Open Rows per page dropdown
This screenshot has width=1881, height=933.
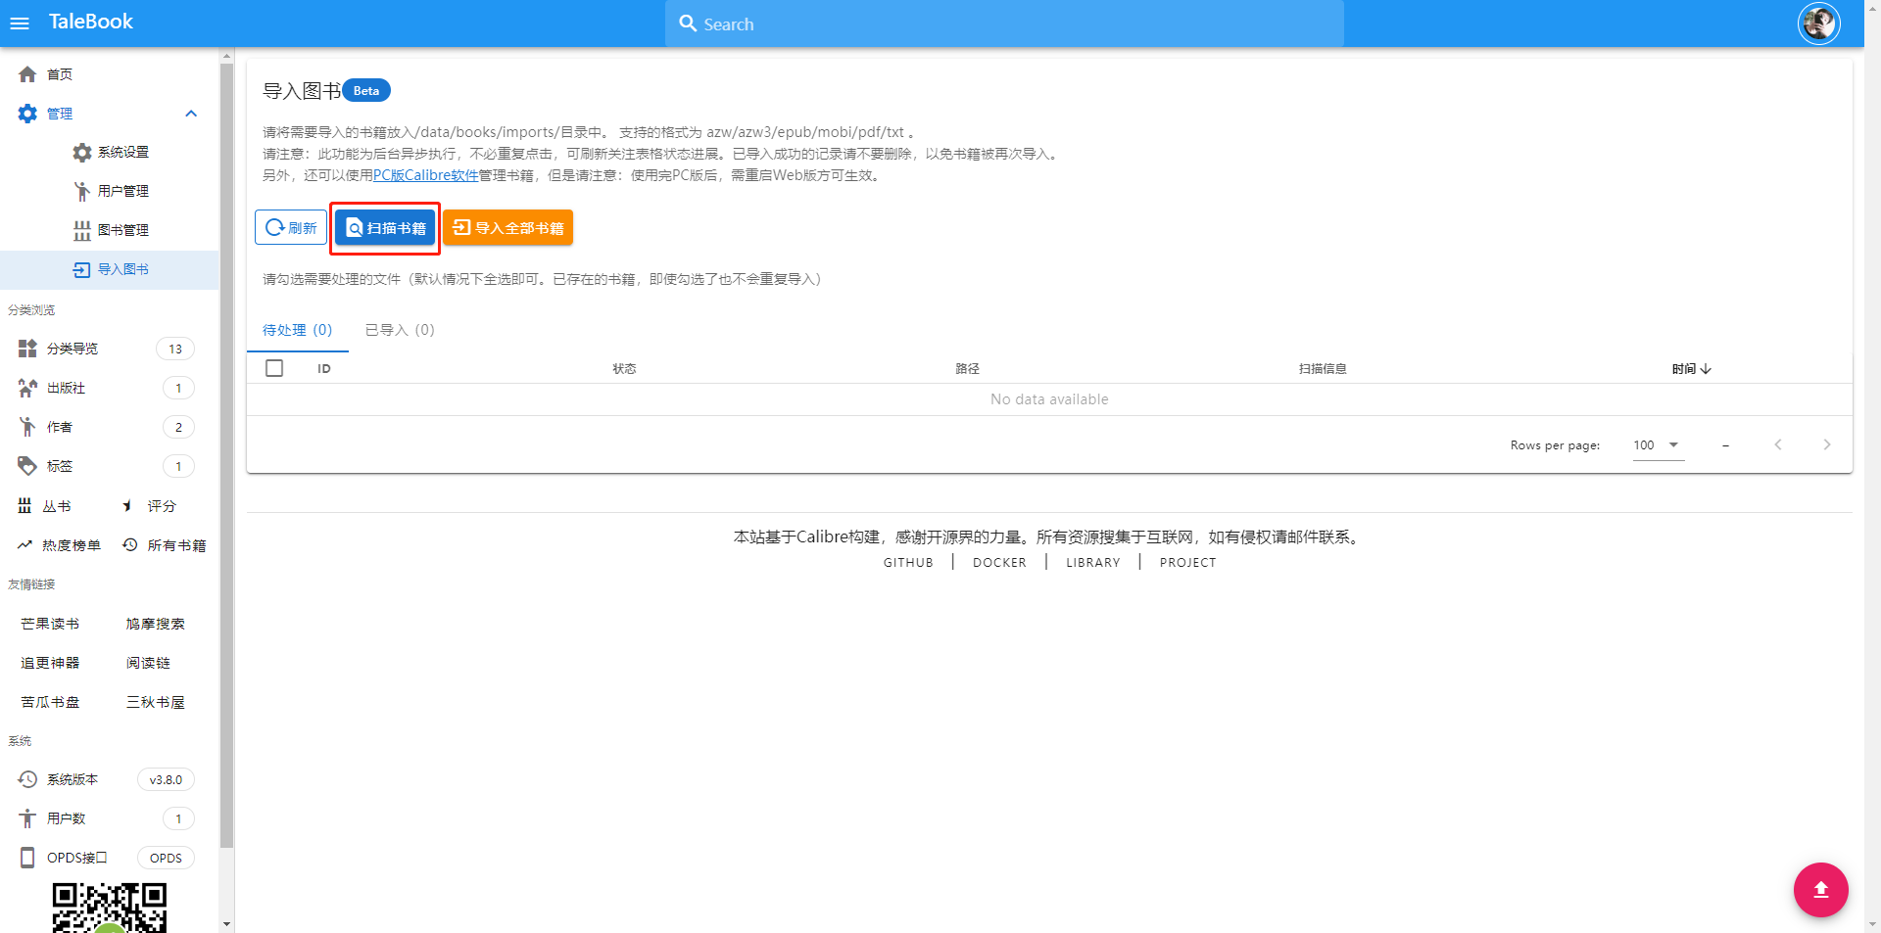[x=1658, y=445]
